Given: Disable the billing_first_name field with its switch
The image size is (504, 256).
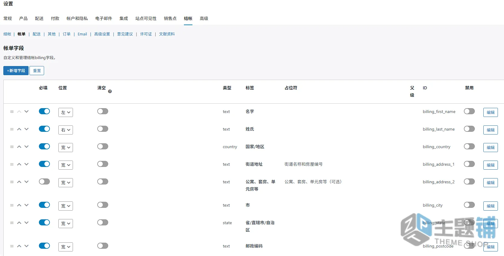Looking at the screenshot, I should [x=469, y=111].
